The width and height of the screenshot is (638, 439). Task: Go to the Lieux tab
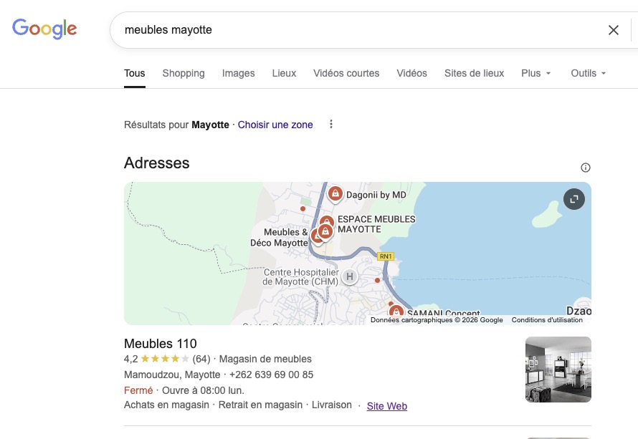[x=284, y=73]
